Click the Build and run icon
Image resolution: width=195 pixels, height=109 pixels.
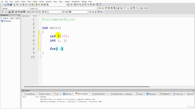tap(42, 5)
